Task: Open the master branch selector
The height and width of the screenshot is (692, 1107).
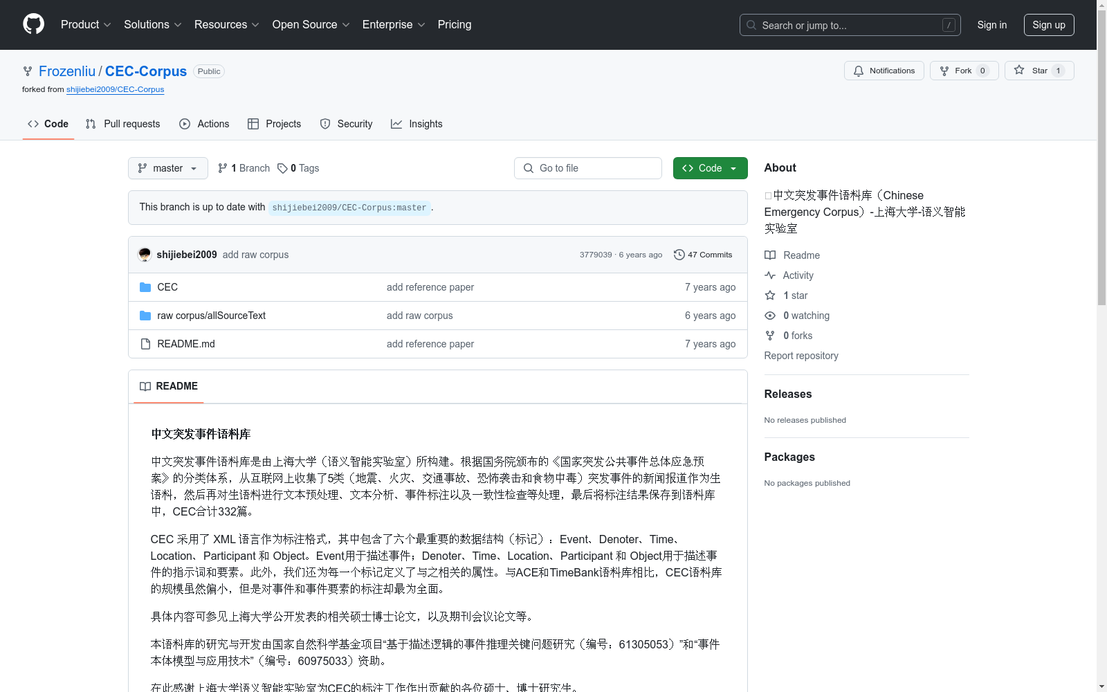Action: pyautogui.click(x=168, y=168)
